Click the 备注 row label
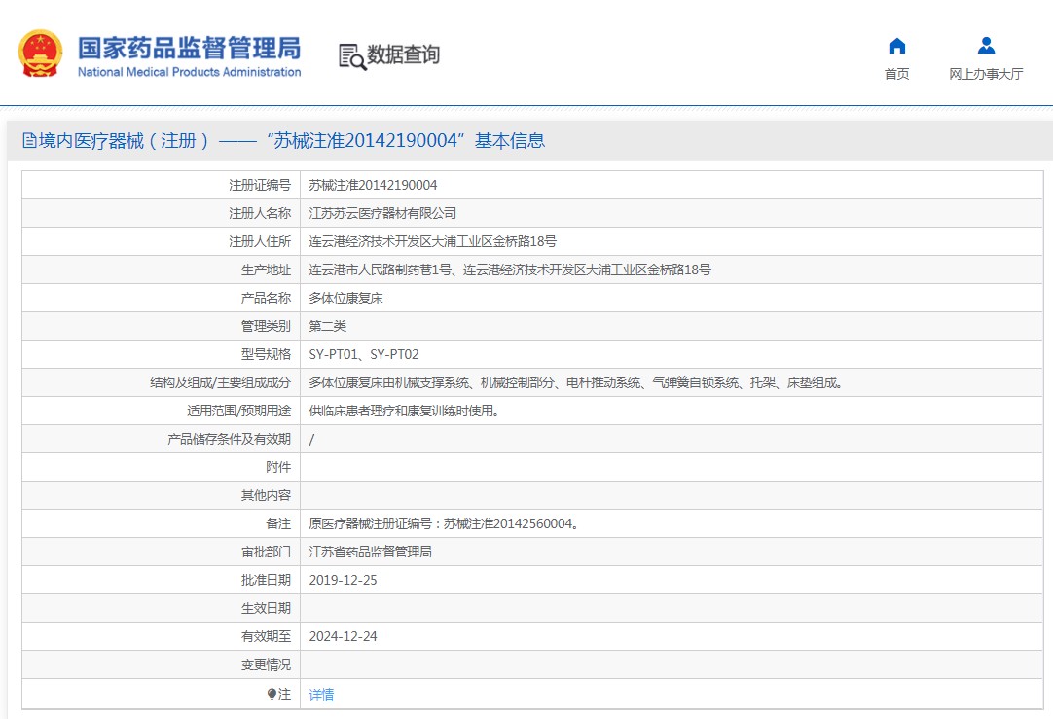The image size is (1053, 719). [278, 523]
